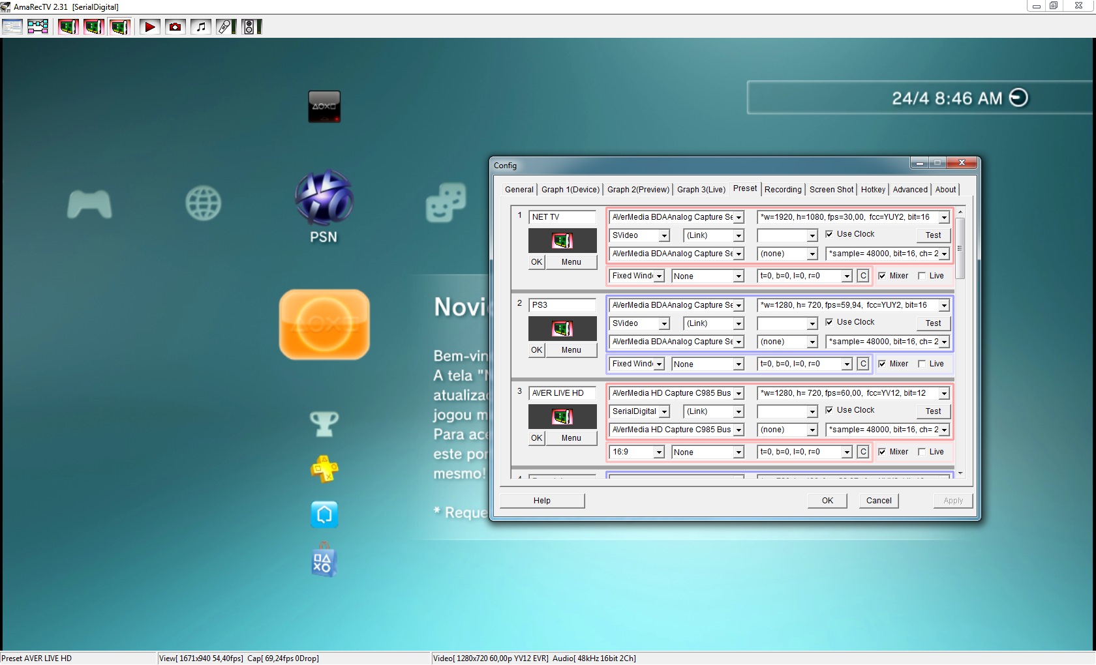The width and height of the screenshot is (1096, 665).
Task: Click the PS3 preset name field
Action: [x=562, y=305]
